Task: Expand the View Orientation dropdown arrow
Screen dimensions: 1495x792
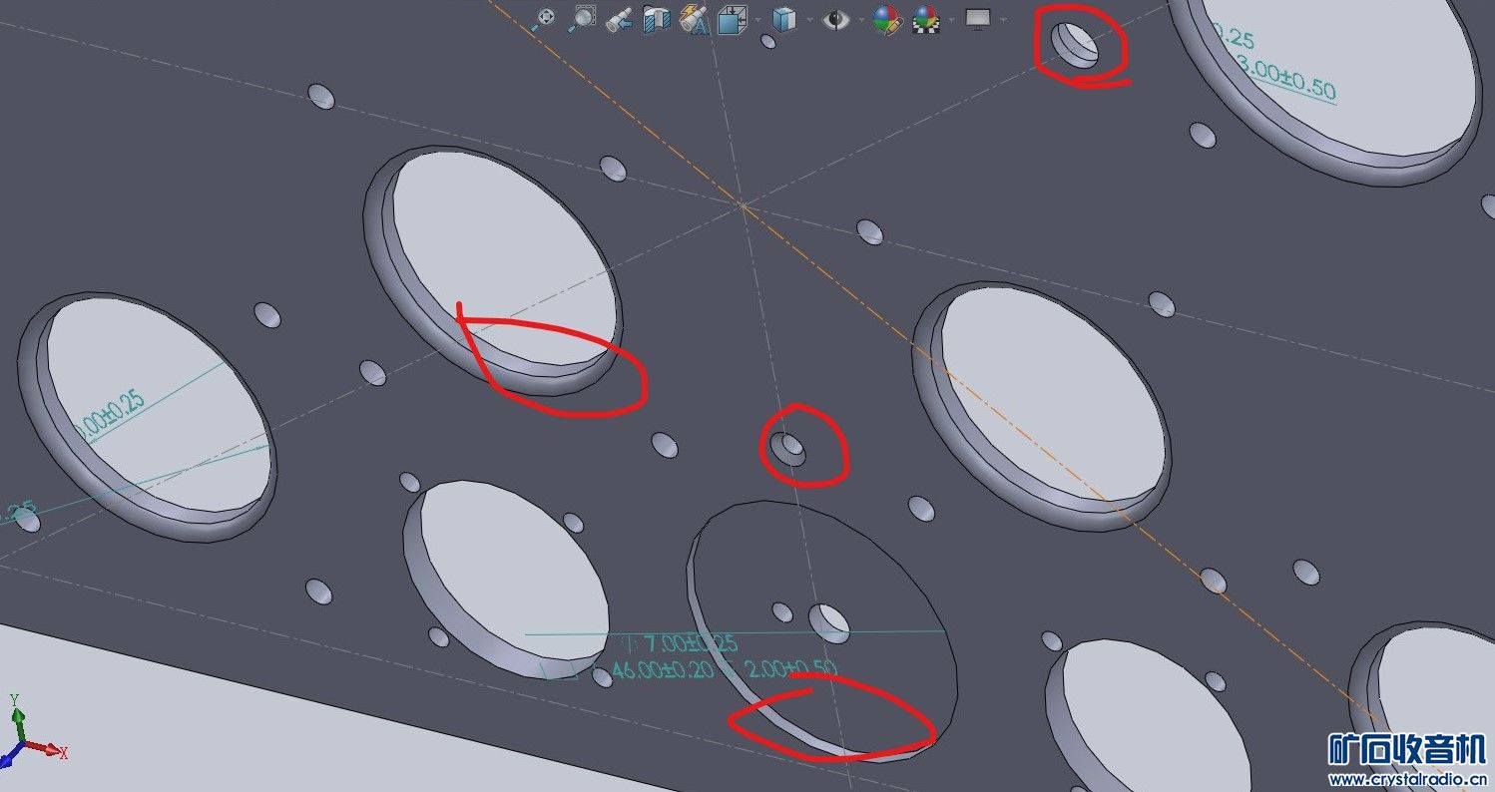Action: coord(757,19)
